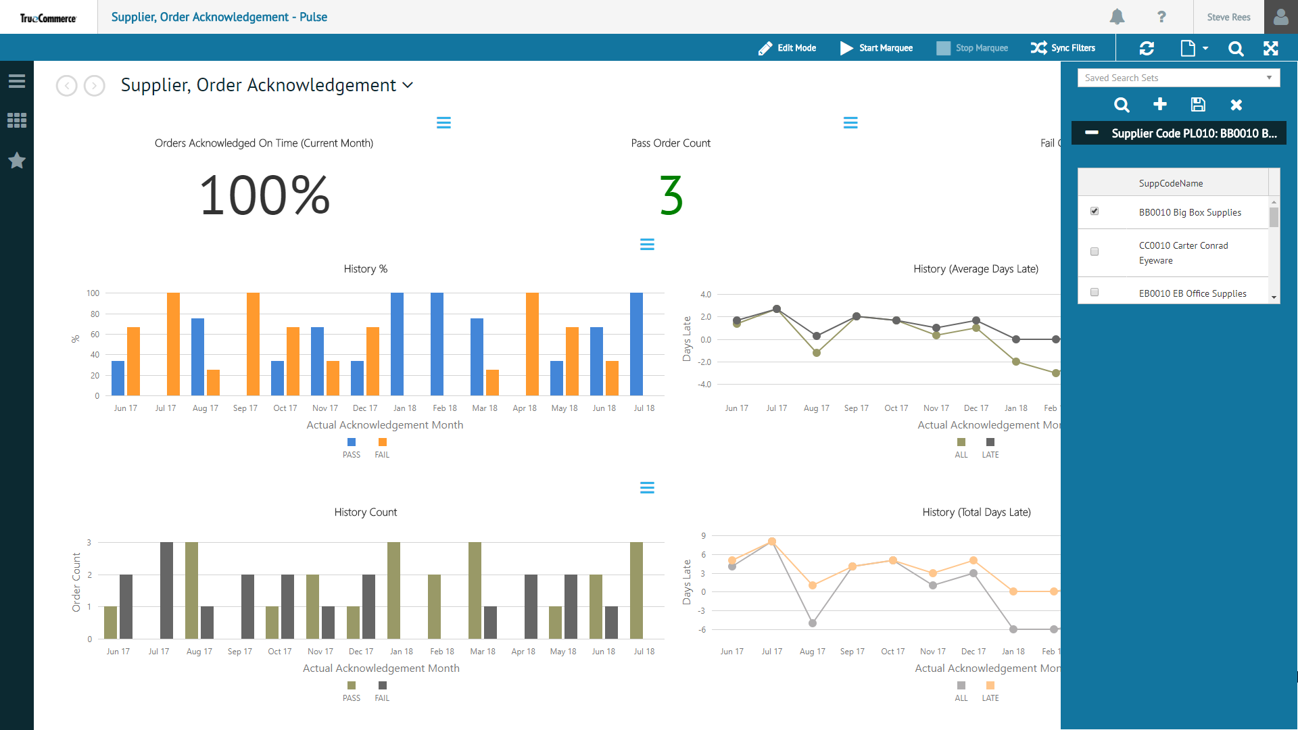Add a new filter with plus icon
This screenshot has height=730, width=1298.
tap(1159, 104)
